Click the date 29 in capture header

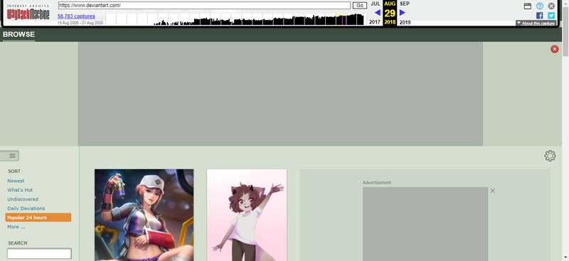(390, 14)
